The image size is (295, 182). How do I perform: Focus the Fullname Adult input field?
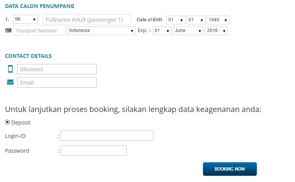coord(87,19)
